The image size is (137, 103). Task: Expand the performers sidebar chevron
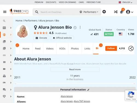11,35
